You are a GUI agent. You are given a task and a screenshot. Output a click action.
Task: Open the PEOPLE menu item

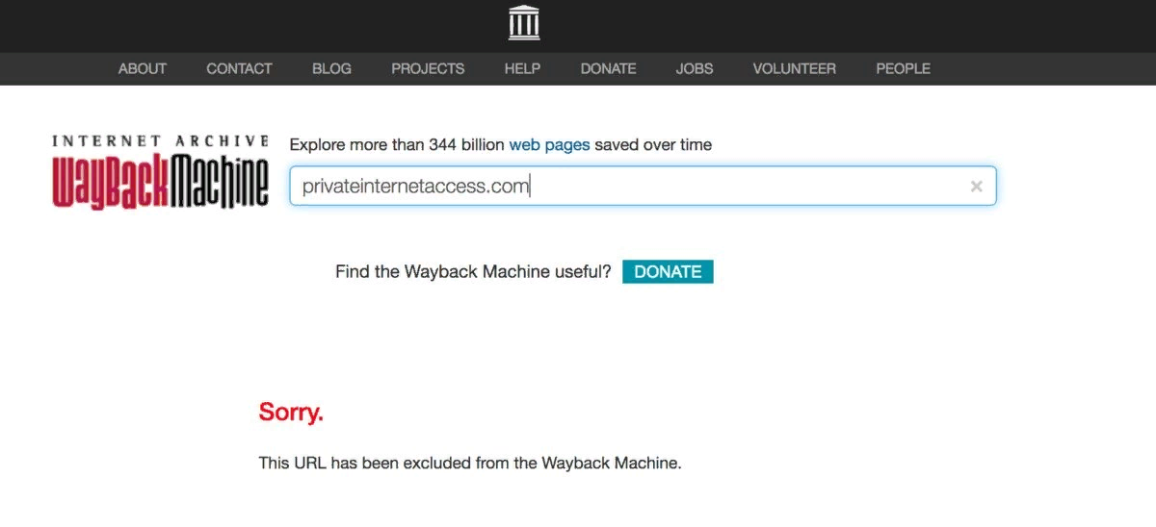tap(903, 68)
